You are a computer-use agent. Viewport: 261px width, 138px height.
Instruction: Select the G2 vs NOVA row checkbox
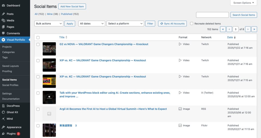point(38,44)
